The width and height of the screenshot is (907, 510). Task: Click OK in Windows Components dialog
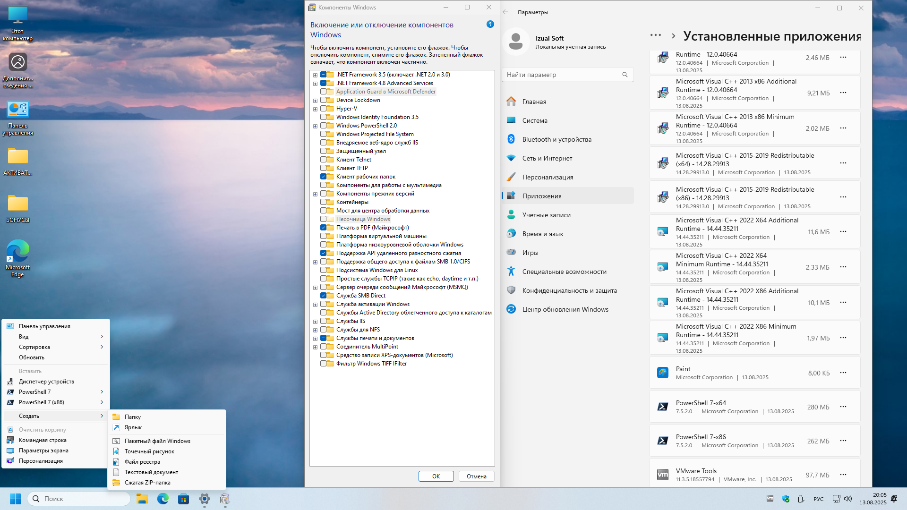click(436, 476)
